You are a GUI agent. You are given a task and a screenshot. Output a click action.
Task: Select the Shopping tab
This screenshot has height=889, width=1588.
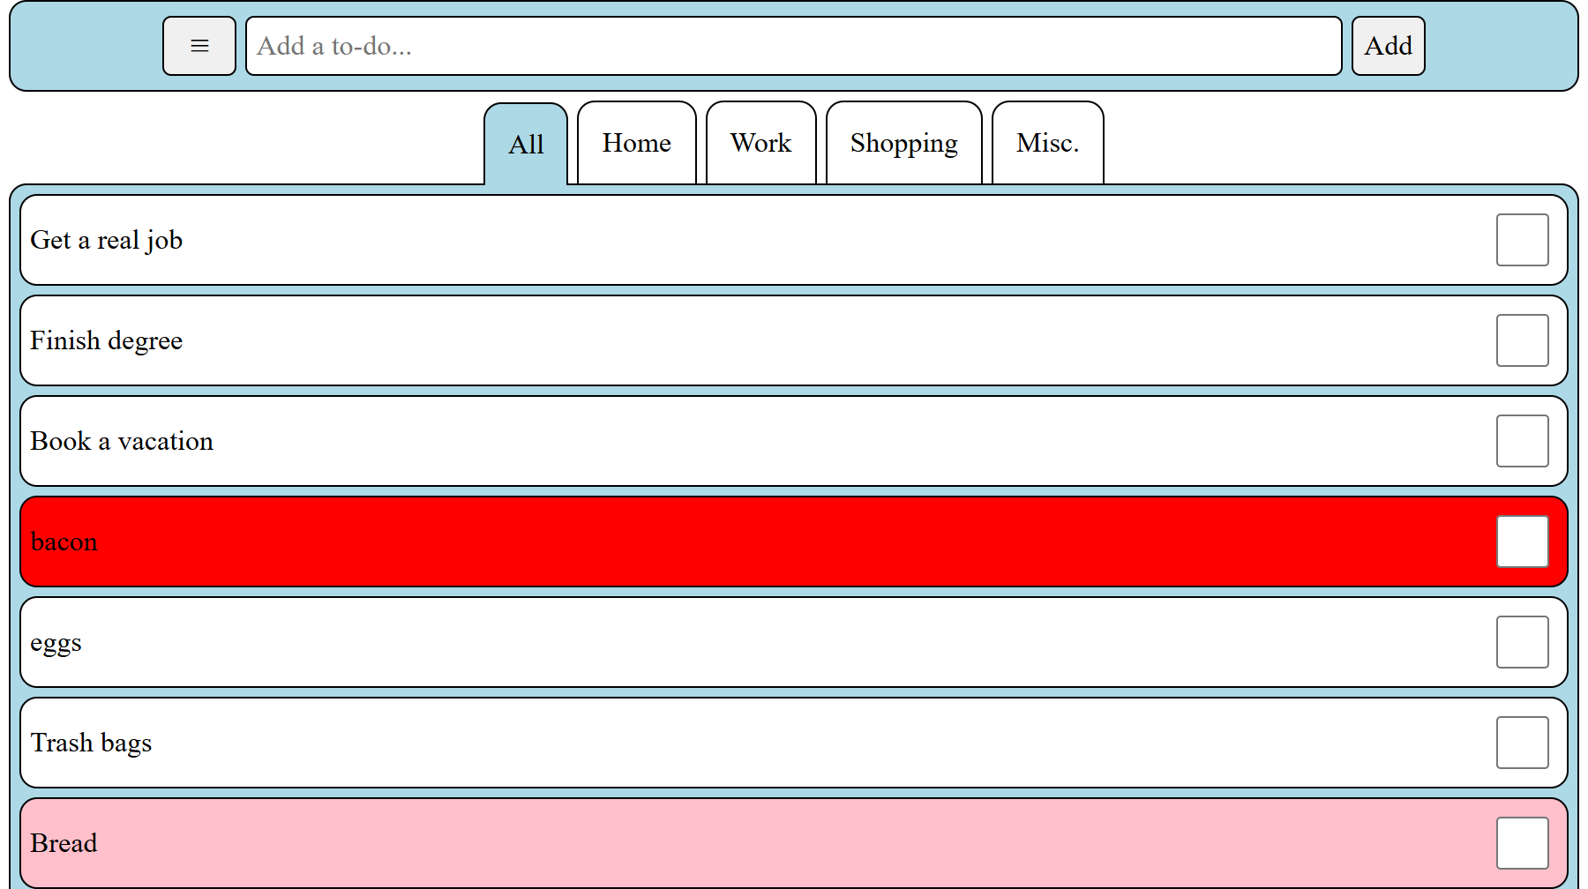(x=903, y=143)
